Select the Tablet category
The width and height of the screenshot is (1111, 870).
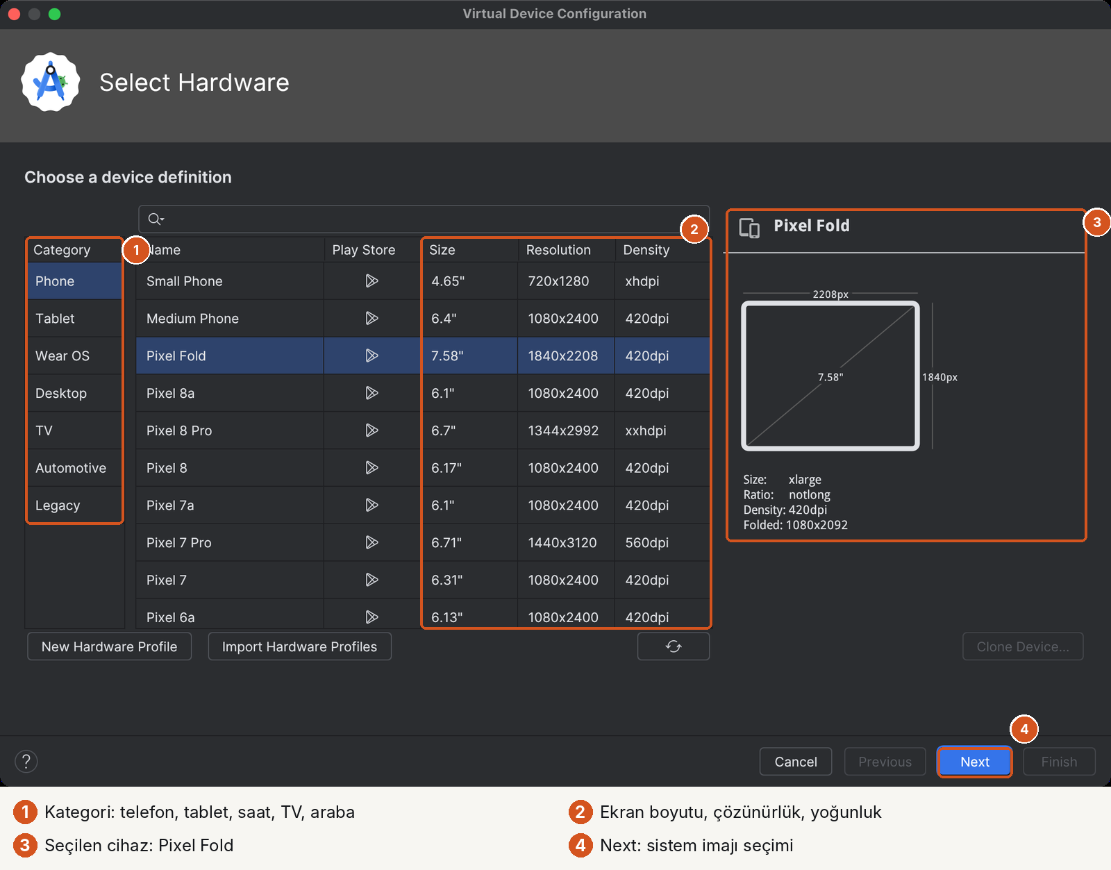(75, 319)
